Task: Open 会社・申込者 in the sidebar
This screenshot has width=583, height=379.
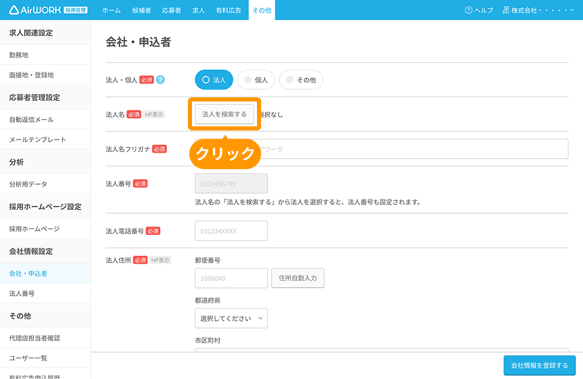Action: (x=46, y=273)
